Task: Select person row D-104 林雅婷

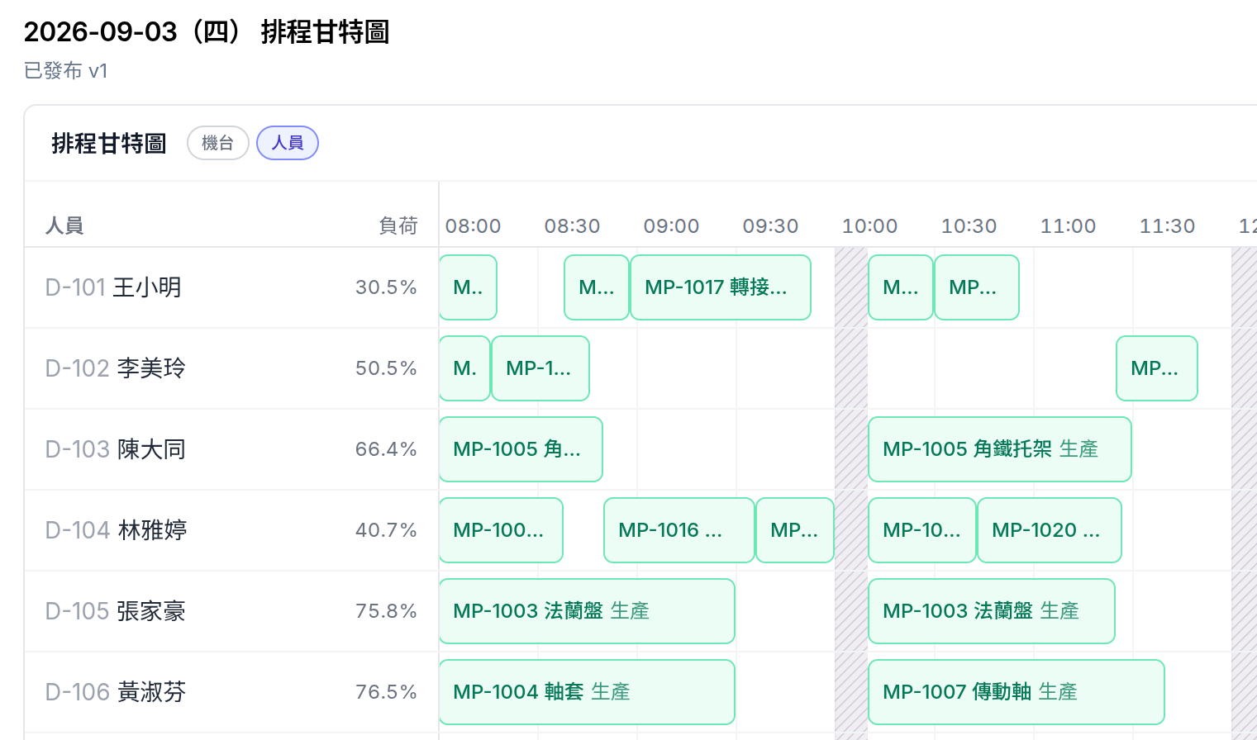Action: pyautogui.click(x=231, y=530)
